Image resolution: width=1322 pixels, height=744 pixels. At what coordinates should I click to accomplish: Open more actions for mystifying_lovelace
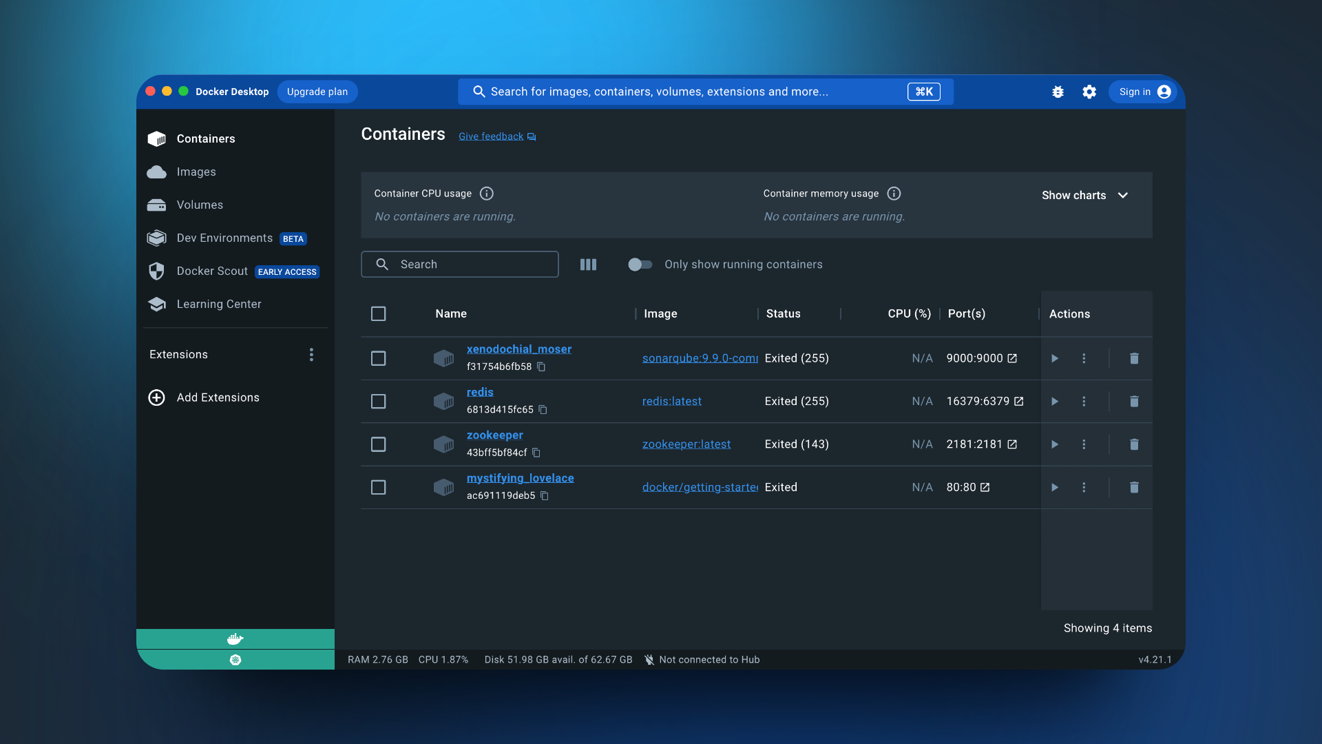coord(1084,487)
